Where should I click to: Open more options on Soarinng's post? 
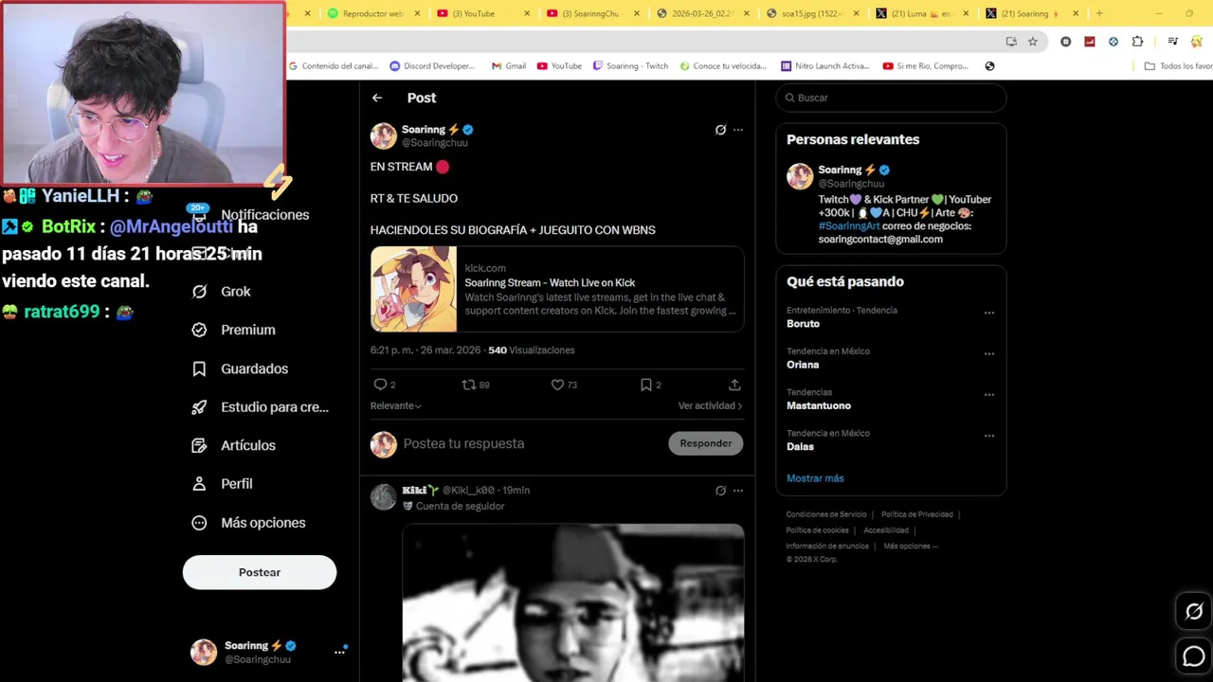pyautogui.click(x=738, y=130)
